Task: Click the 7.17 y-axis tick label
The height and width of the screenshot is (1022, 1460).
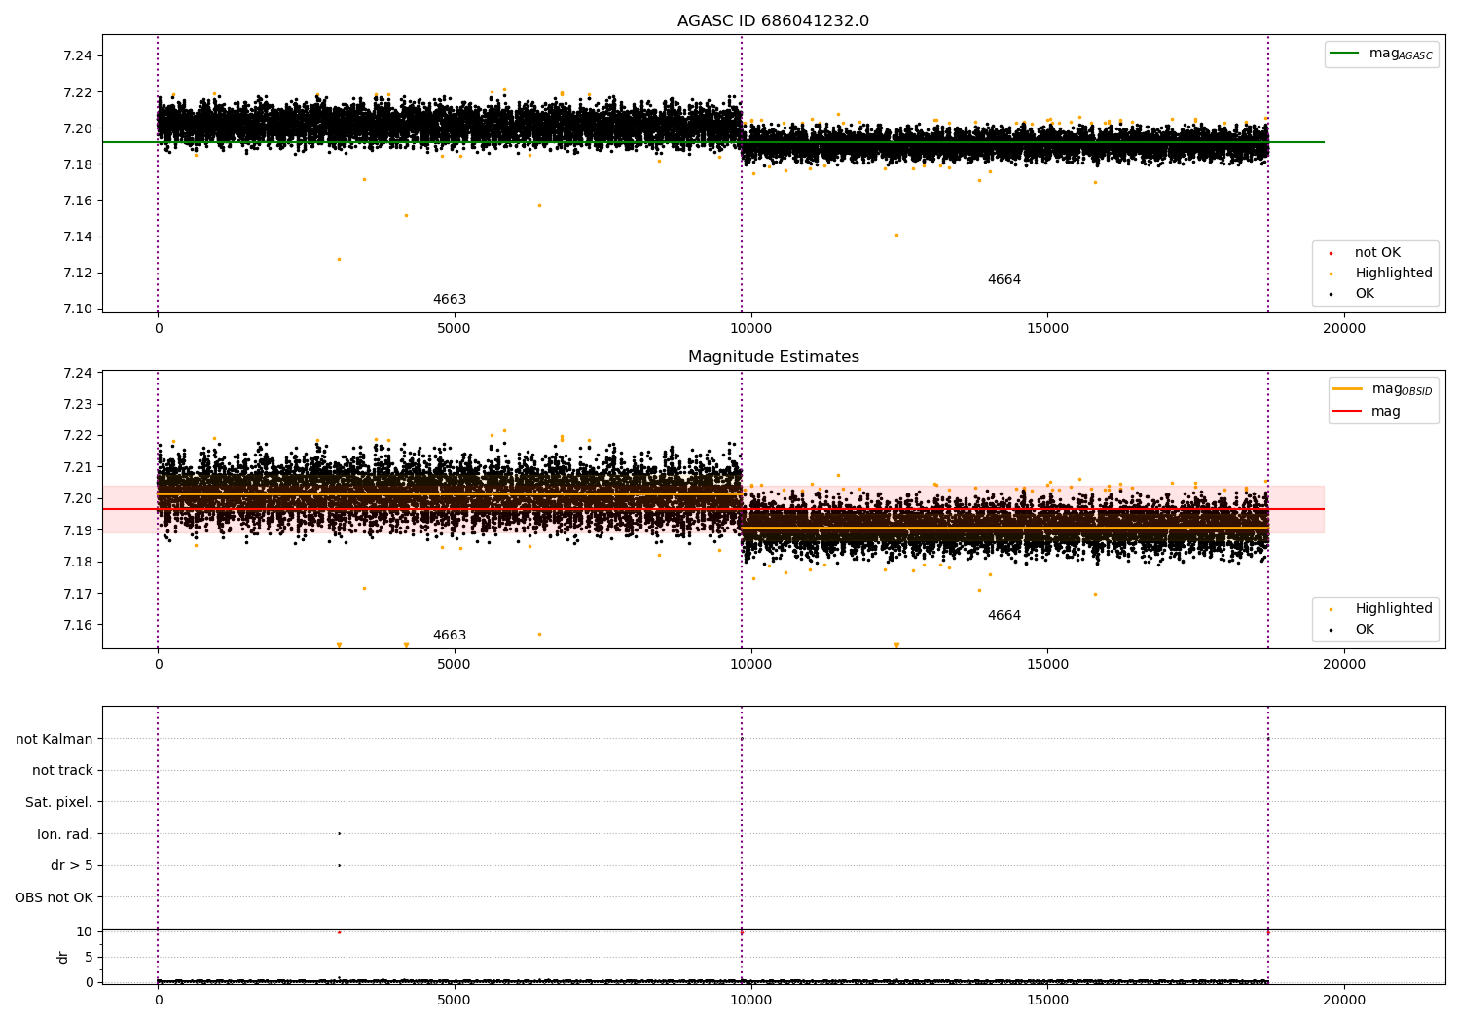Action: 77,595
